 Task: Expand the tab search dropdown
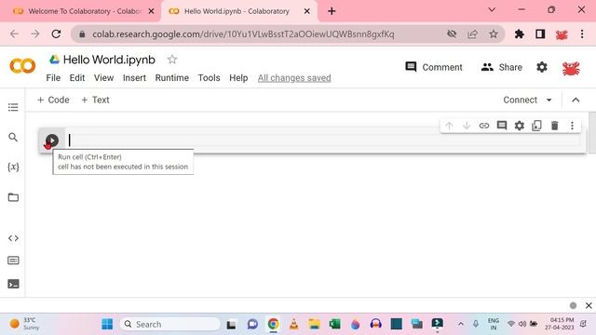point(492,9)
